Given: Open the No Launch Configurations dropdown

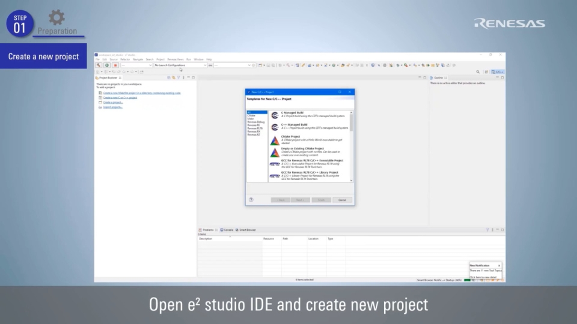Looking at the screenshot, I should point(180,65).
